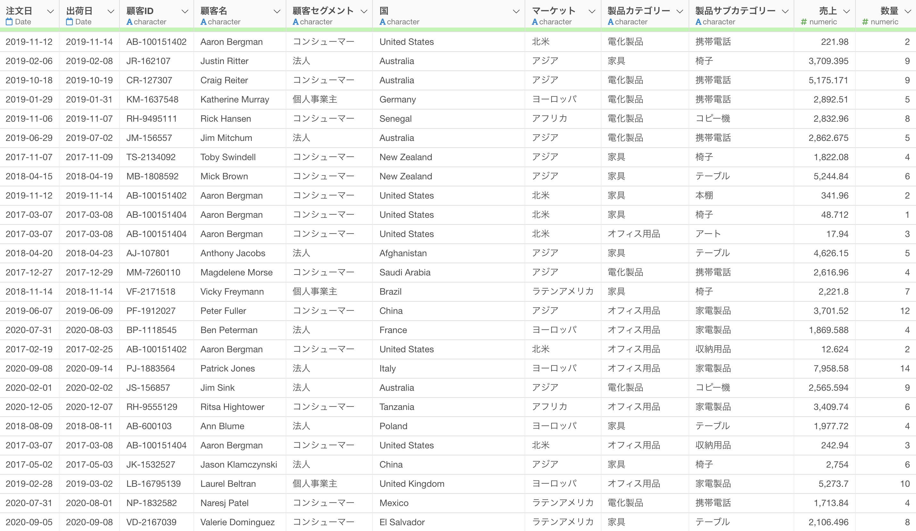Viewport: 916px width, 531px height.
Task: Open the 製品サブカテゴリー column dropdown arrow
Action: point(785,12)
